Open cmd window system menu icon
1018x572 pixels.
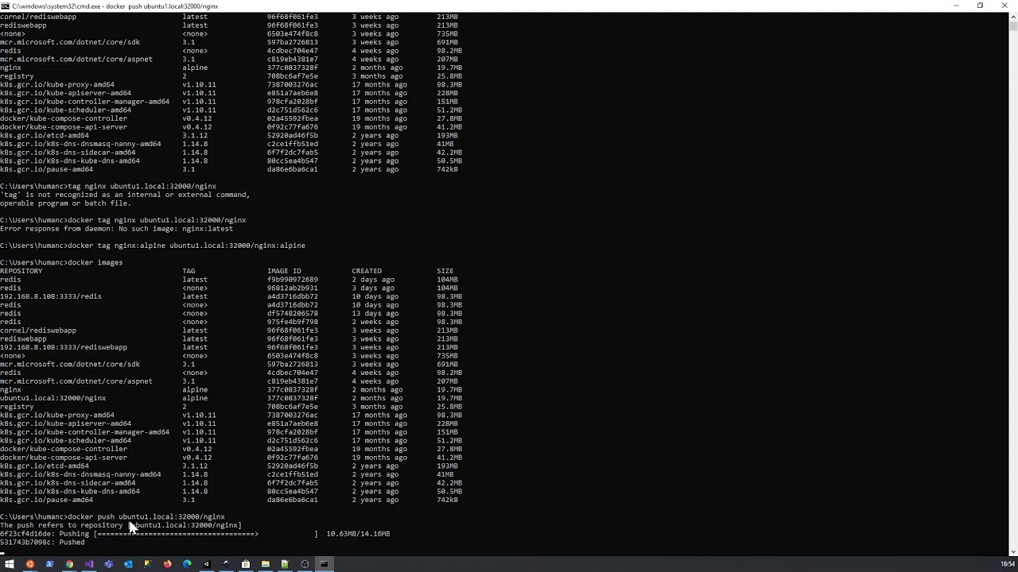coord(6,6)
